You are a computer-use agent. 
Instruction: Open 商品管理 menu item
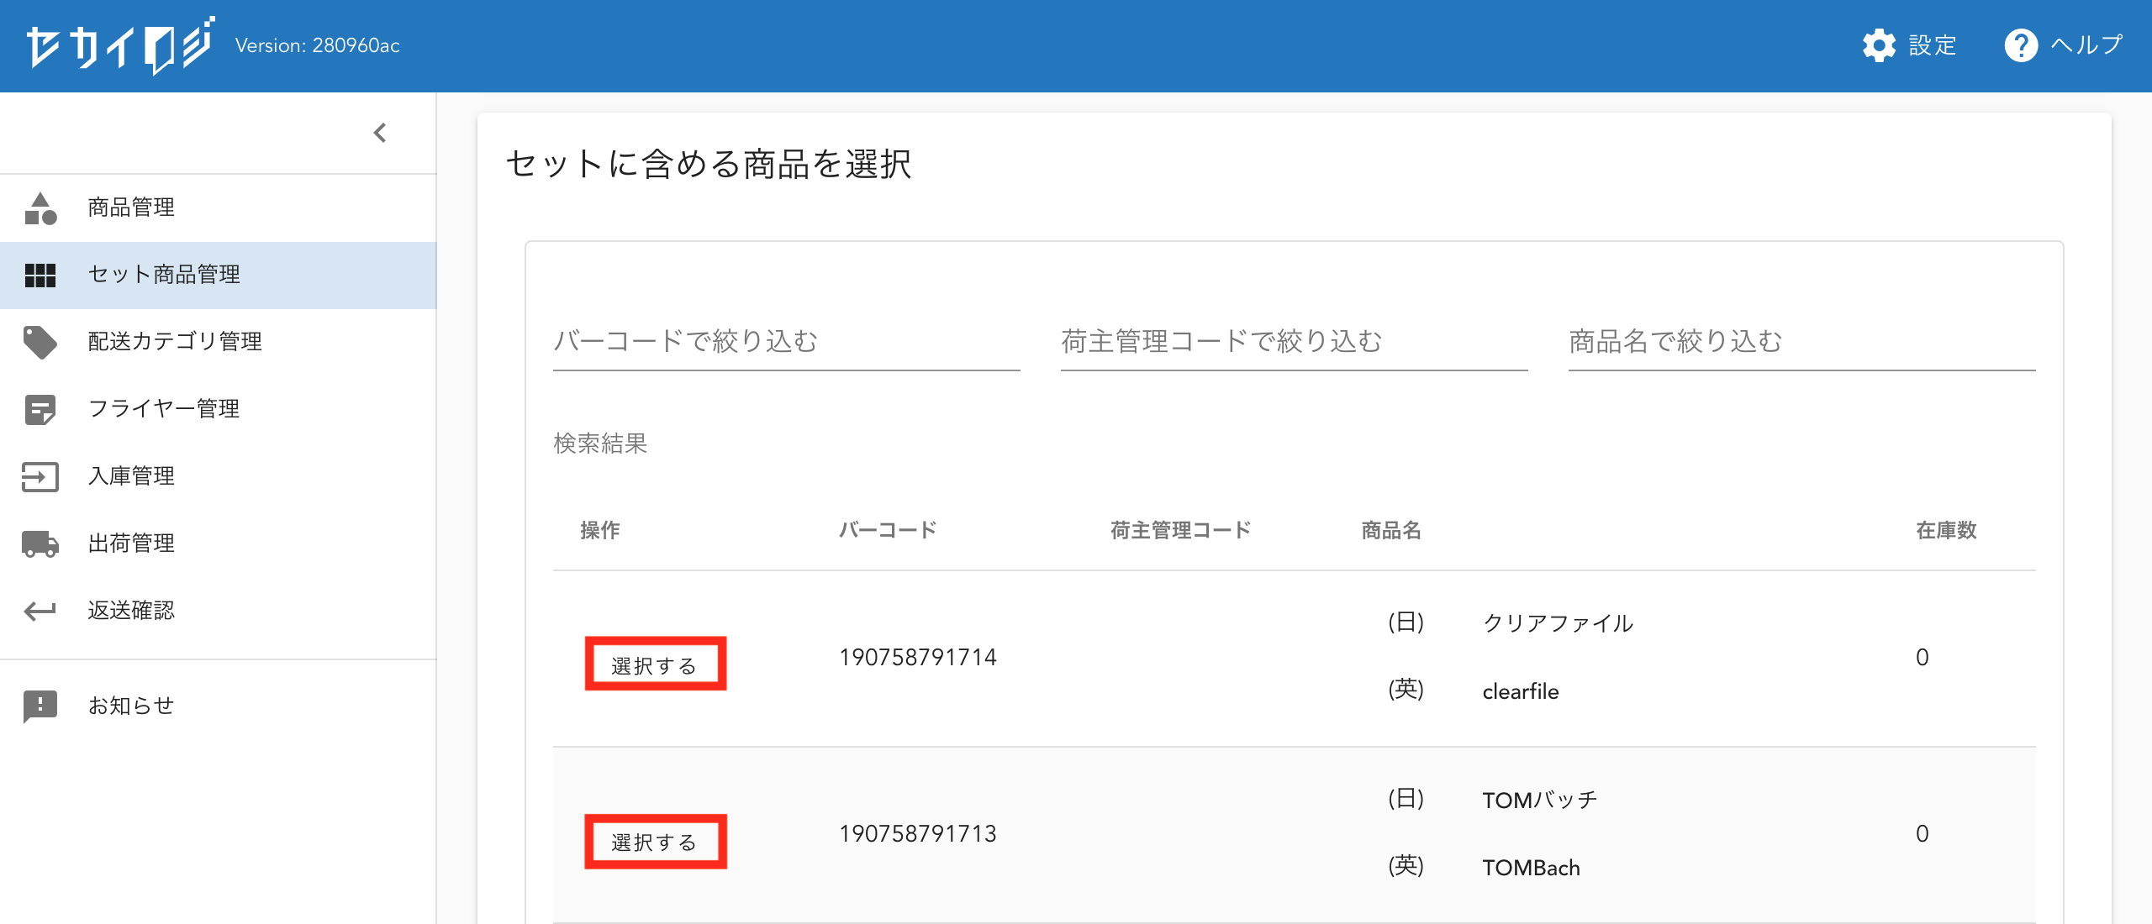131,207
